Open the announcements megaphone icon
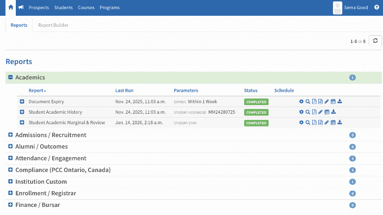This screenshot has width=383, height=215. tap(21, 8)
